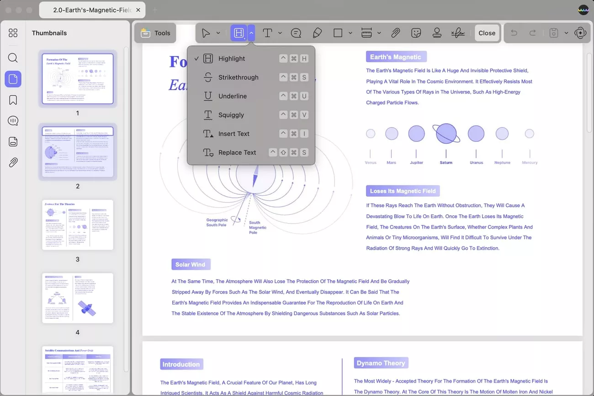Viewport: 594px width, 396px height.
Task: Select the Pencil drawing tool
Action: click(317, 32)
